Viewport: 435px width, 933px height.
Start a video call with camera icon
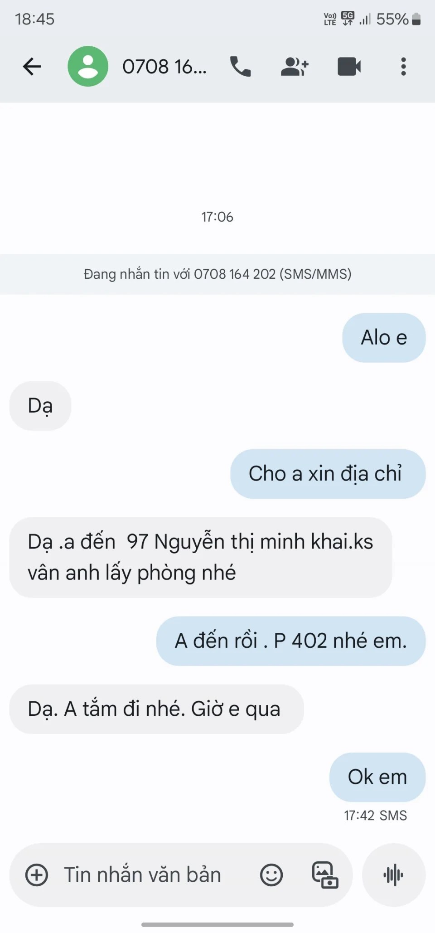[349, 67]
